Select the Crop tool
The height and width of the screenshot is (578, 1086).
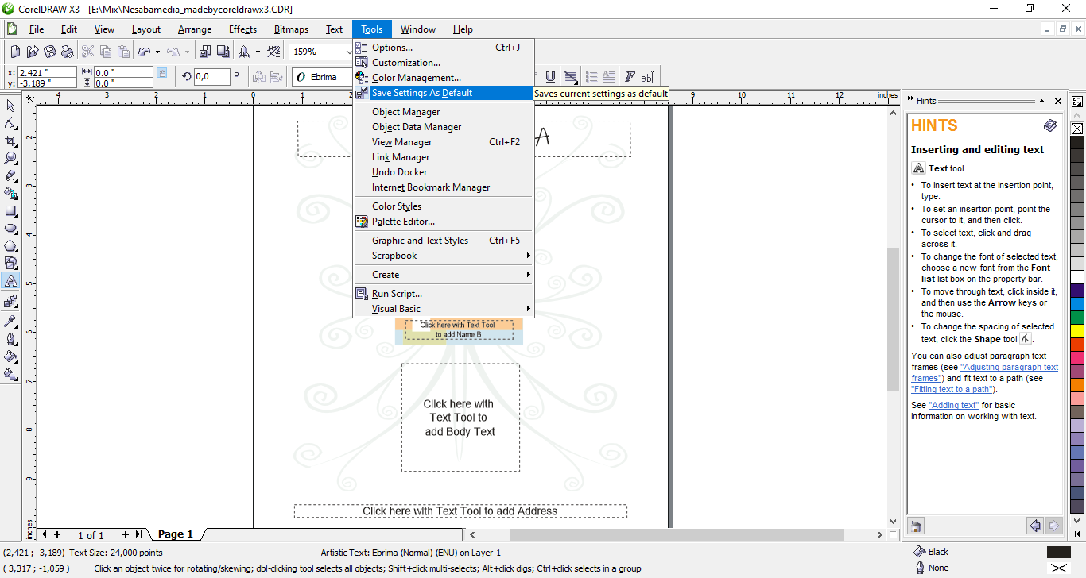point(11,141)
